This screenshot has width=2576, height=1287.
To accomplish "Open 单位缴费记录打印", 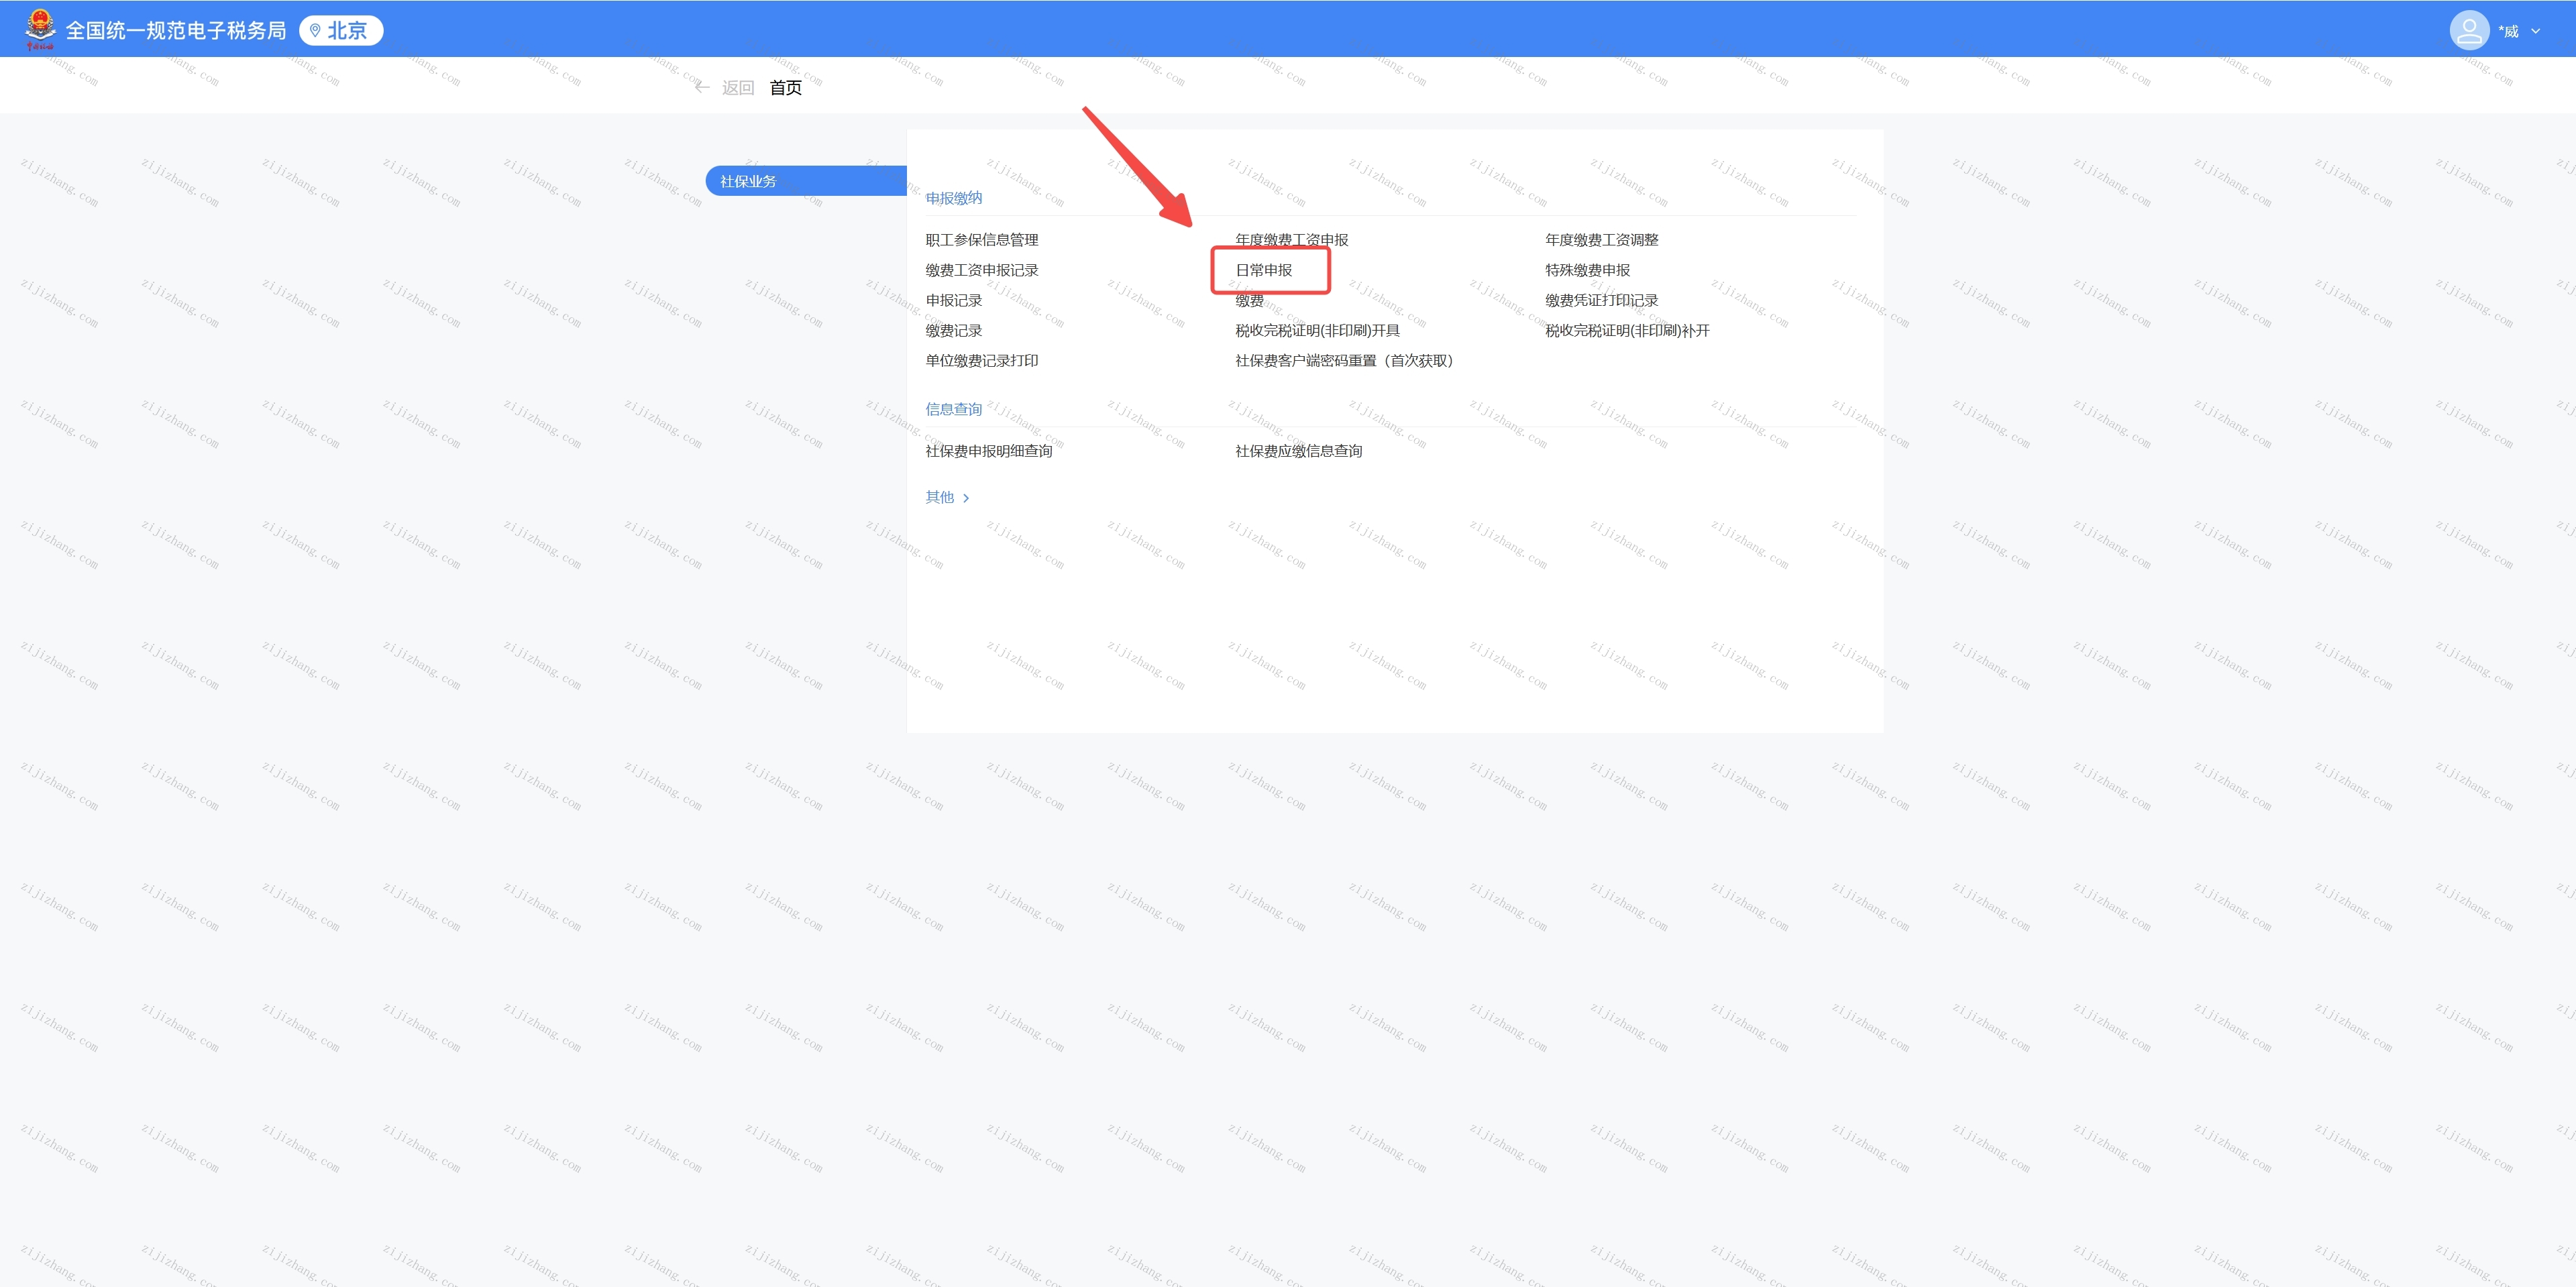I will point(981,360).
